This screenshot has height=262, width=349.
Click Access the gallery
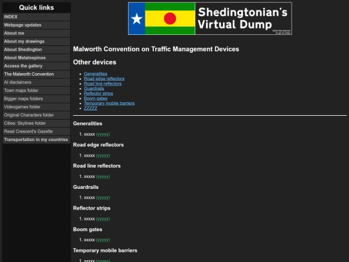click(x=36, y=66)
